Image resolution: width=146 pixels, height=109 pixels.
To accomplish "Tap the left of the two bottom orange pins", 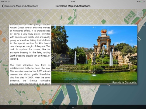I will coord(44,102).
